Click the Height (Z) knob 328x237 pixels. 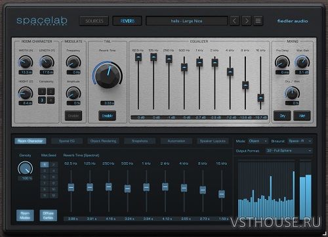(x=26, y=93)
